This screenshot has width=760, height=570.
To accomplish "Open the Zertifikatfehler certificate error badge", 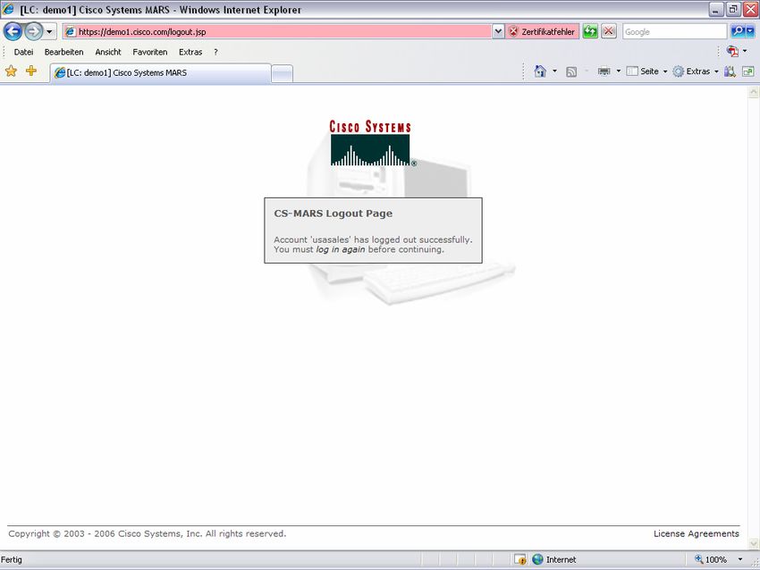I will tap(542, 32).
